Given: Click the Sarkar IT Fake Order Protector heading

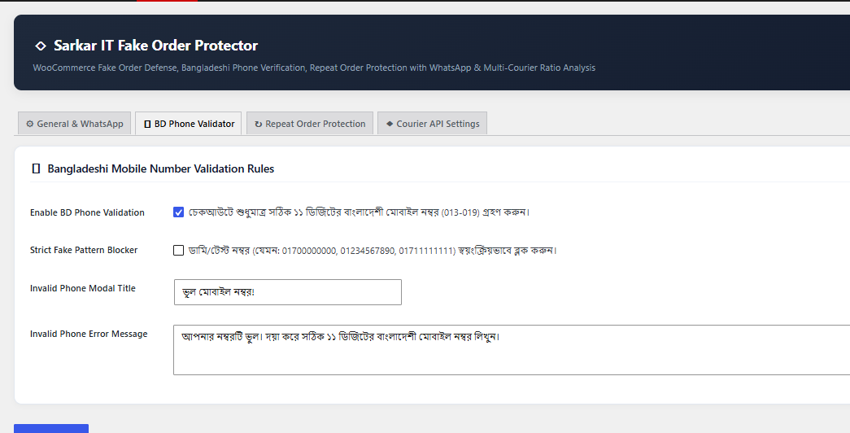Looking at the screenshot, I should pos(155,46).
